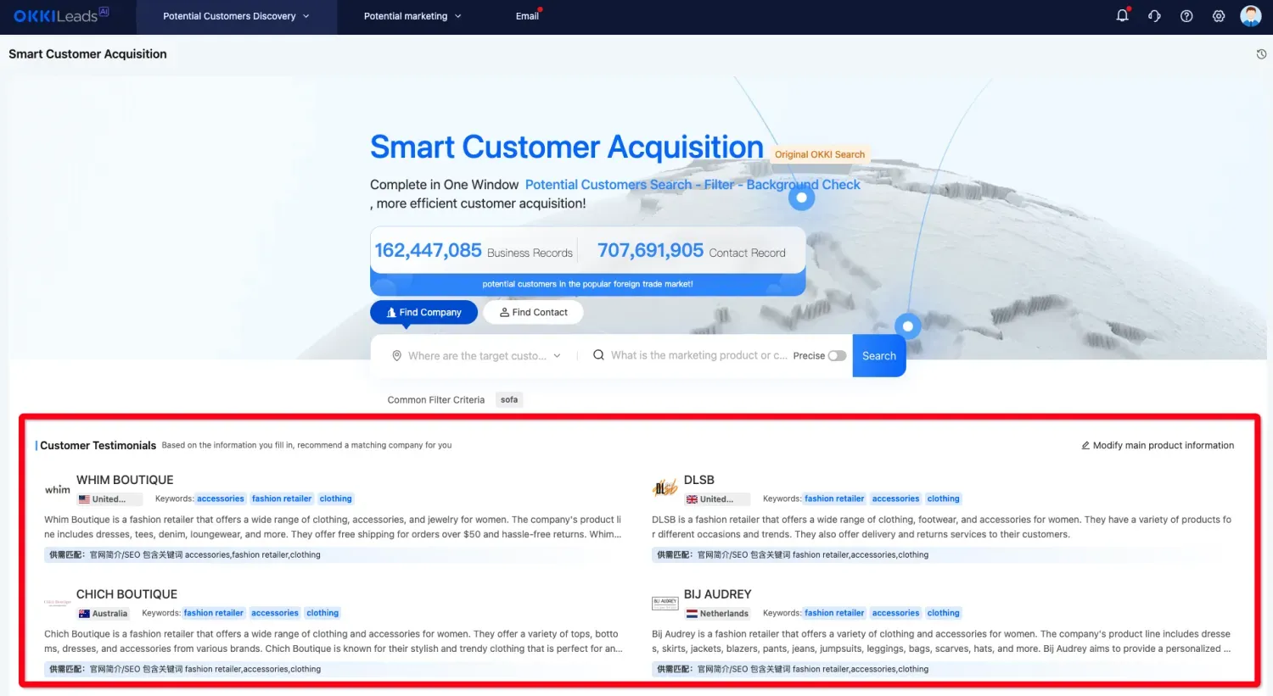Click the location pin icon in search bar
Screen dimensions: 1273x696
click(396, 356)
